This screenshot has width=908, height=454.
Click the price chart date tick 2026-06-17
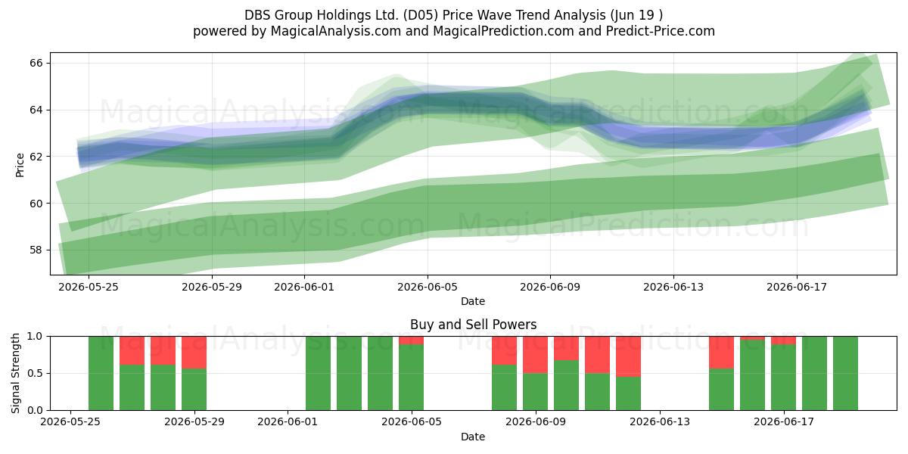797,287
